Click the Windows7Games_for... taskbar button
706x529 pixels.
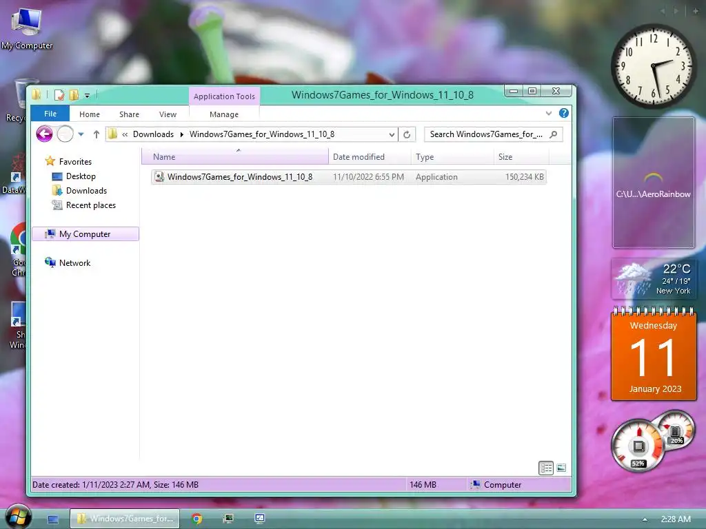[125, 519]
